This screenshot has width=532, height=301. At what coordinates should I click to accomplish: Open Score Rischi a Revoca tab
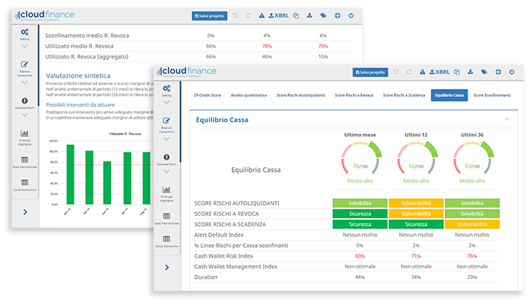354,95
